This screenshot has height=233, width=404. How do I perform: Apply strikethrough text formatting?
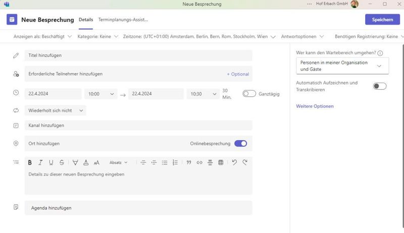click(62, 162)
